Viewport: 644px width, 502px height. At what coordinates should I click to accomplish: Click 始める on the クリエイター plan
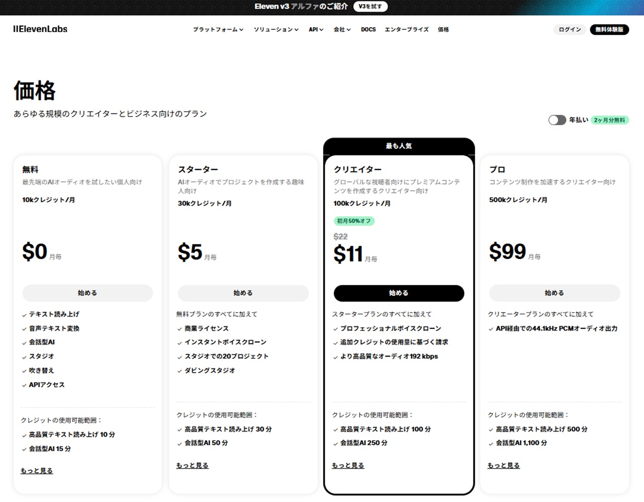398,293
